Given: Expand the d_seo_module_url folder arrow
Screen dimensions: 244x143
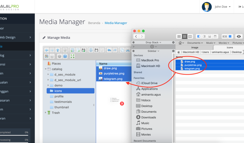Looking at the screenshot, I should point(48,80).
